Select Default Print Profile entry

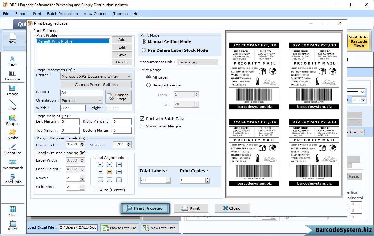pos(73,41)
